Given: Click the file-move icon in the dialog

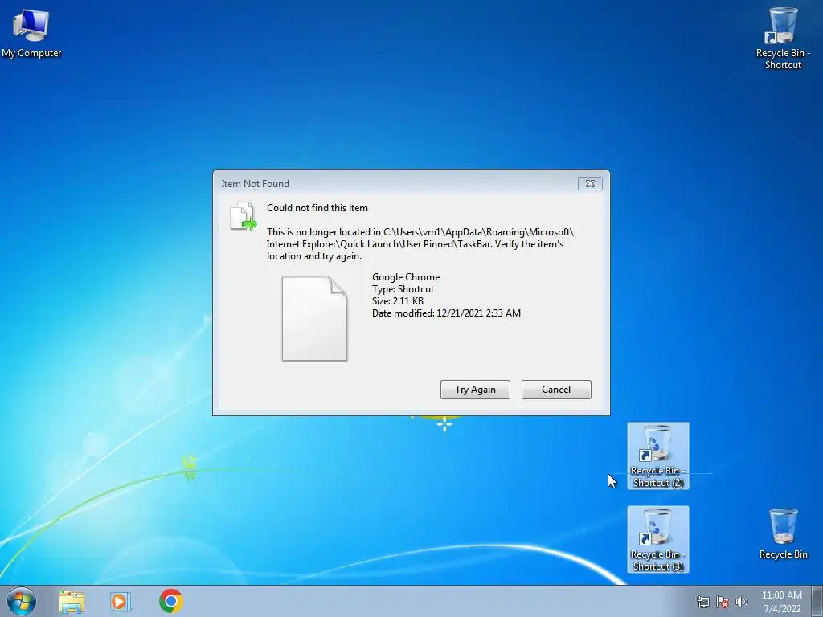Looking at the screenshot, I should [x=243, y=216].
